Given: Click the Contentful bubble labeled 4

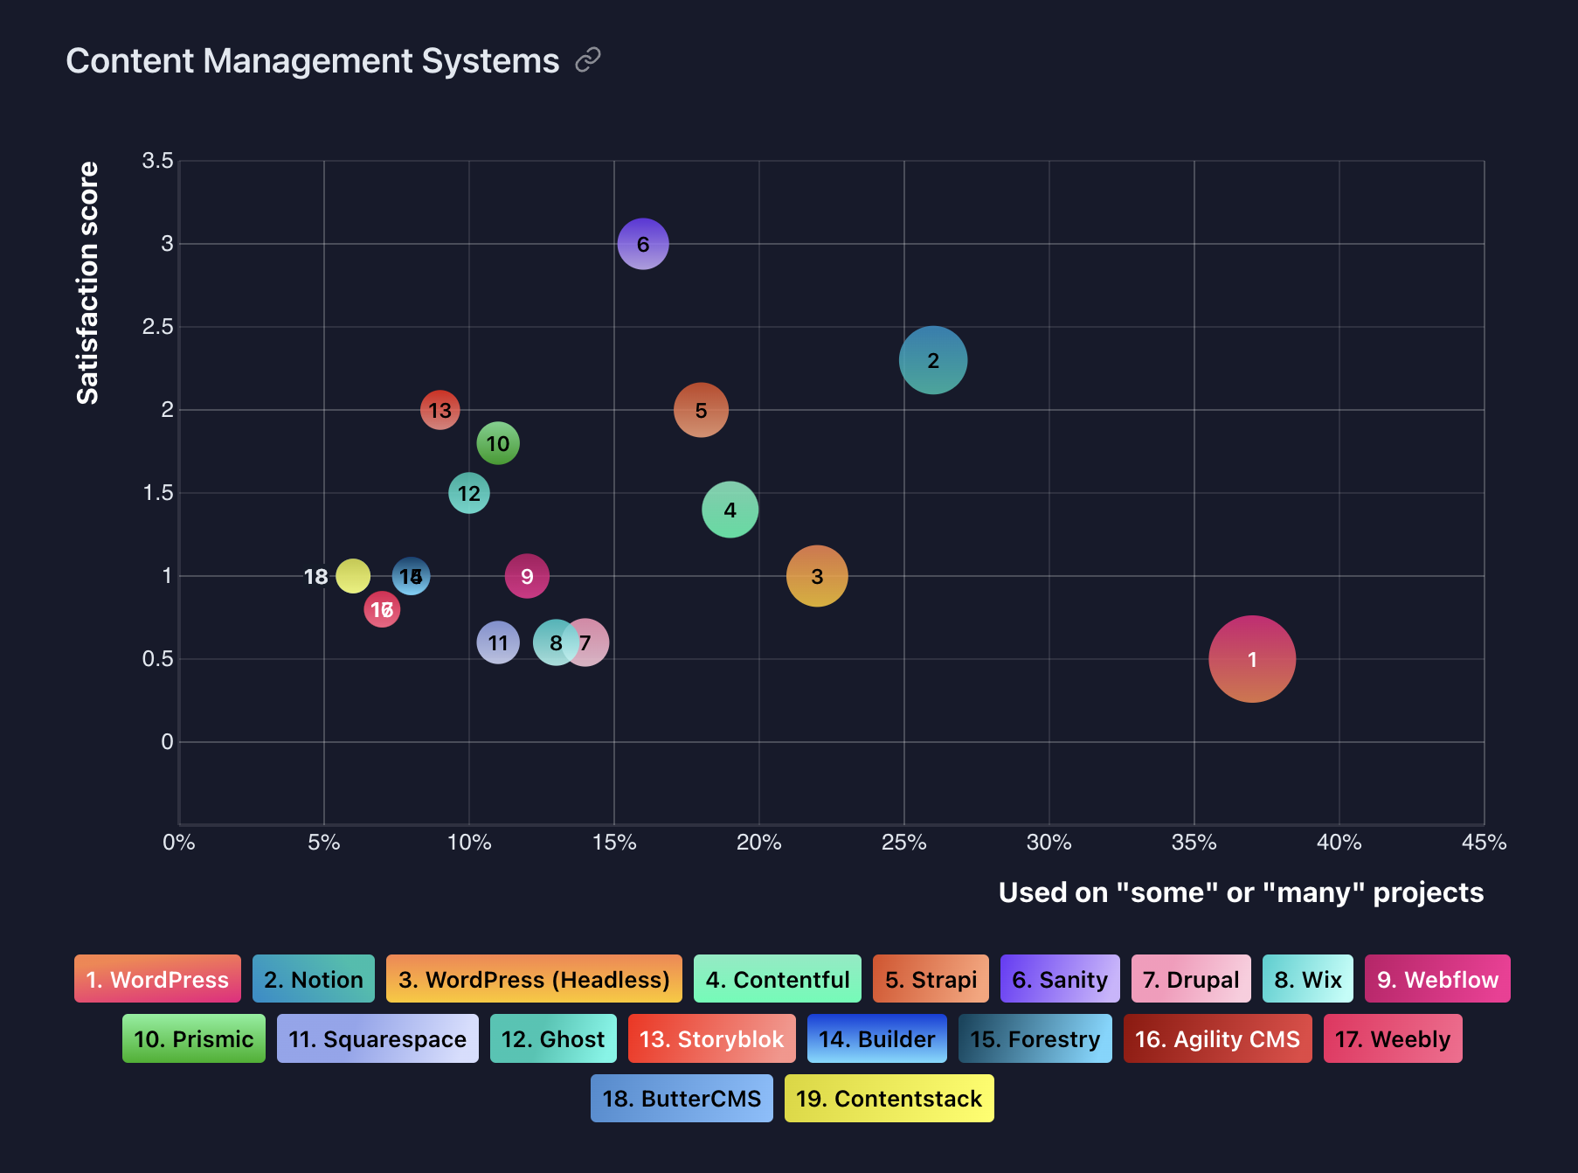Looking at the screenshot, I should tap(730, 510).
